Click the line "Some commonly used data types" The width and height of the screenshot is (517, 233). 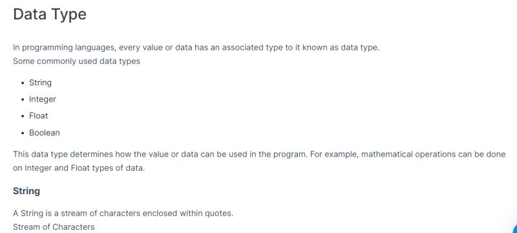[x=76, y=61]
